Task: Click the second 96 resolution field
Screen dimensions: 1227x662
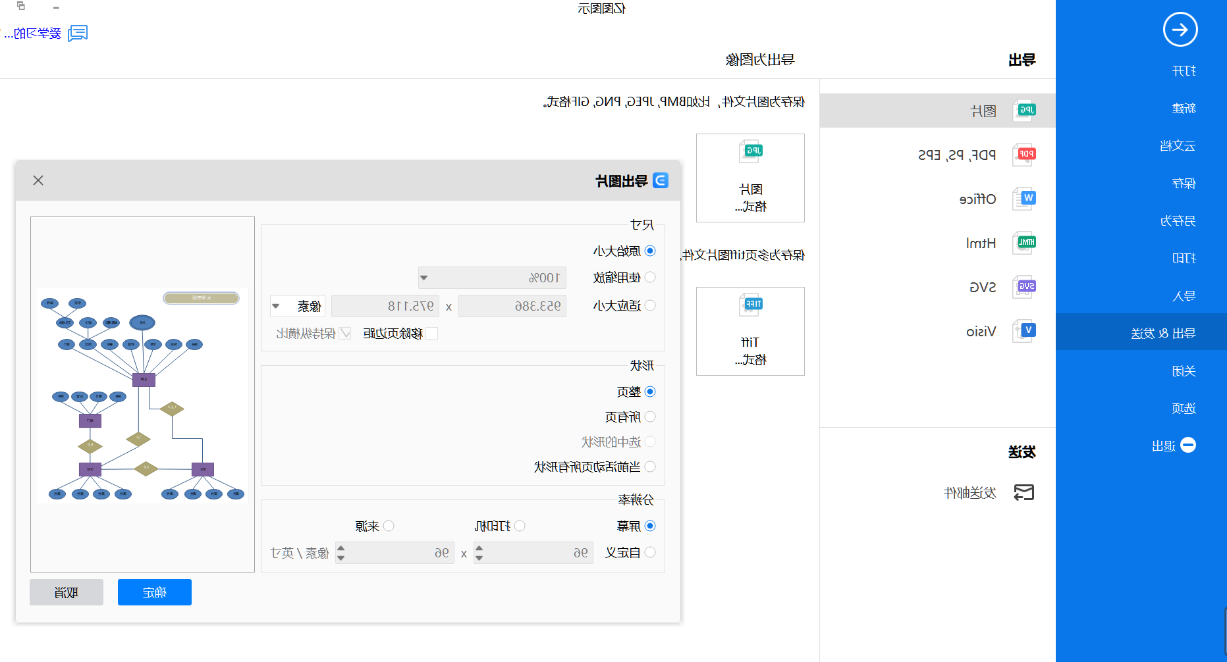Action: coord(395,553)
